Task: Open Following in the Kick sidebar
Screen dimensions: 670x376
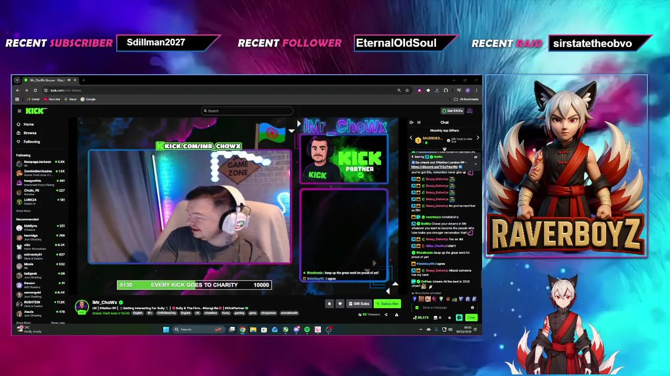Action: pos(28,142)
